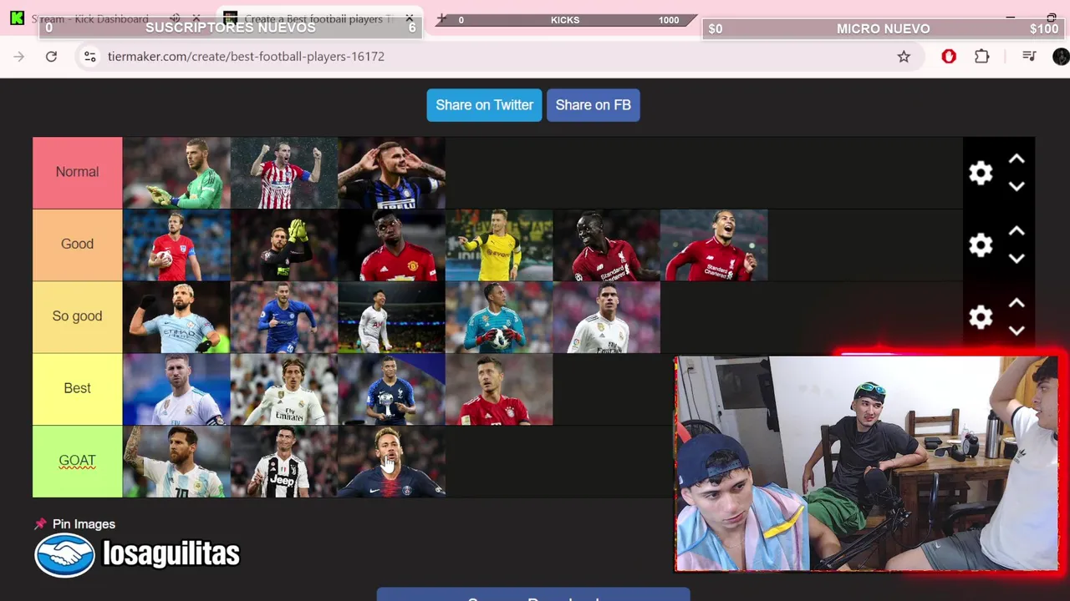
Task: Click the pushpin icon beside Pin Images
Action: pyautogui.click(x=40, y=524)
